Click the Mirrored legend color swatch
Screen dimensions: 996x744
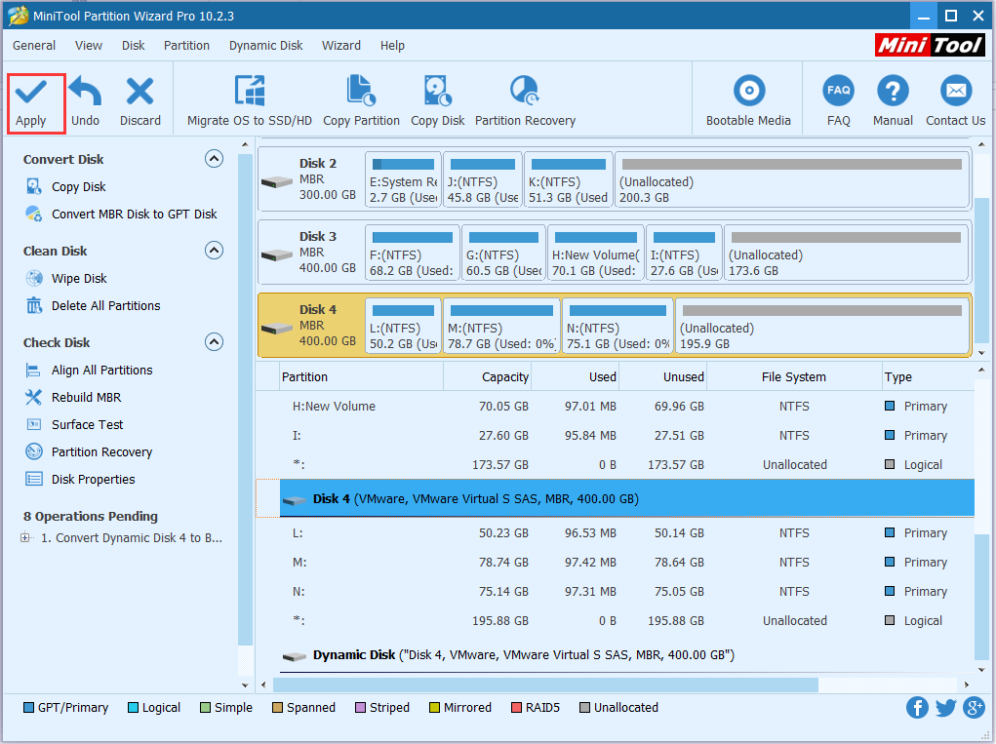coord(434,707)
